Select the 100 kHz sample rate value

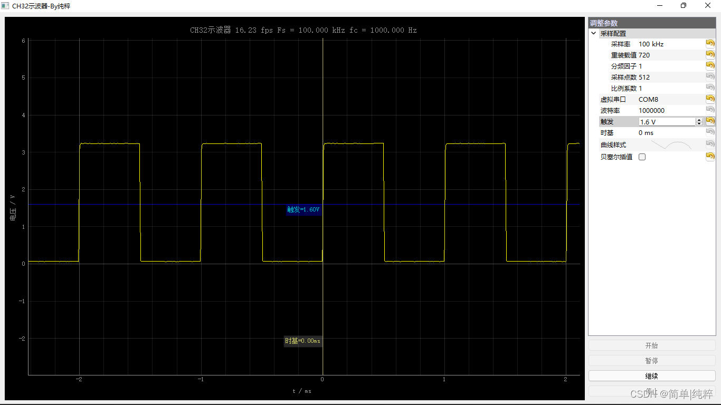click(x=651, y=44)
